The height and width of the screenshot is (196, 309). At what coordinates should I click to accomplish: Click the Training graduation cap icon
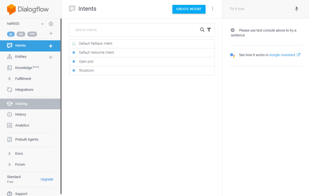point(9,104)
